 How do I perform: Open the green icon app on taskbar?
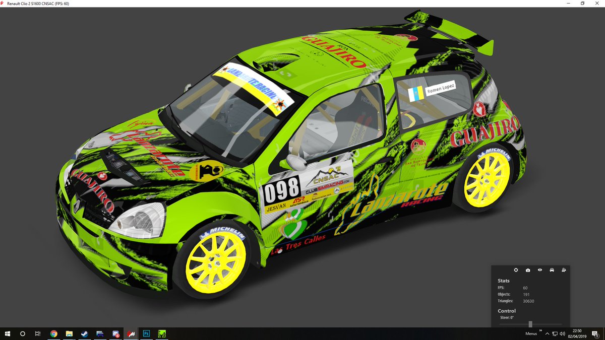point(163,333)
